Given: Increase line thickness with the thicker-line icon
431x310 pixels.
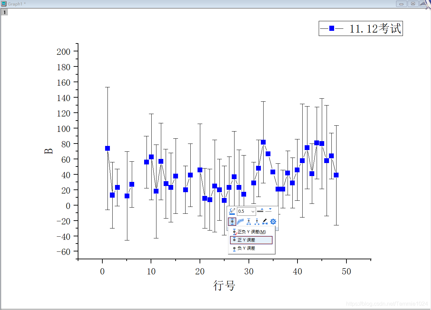Looking at the screenshot, I should coord(261,211).
